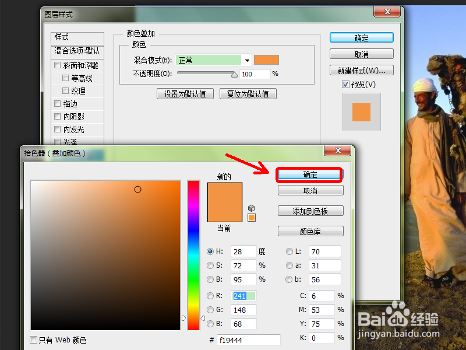Open the Styles (样式) list item

click(77, 38)
